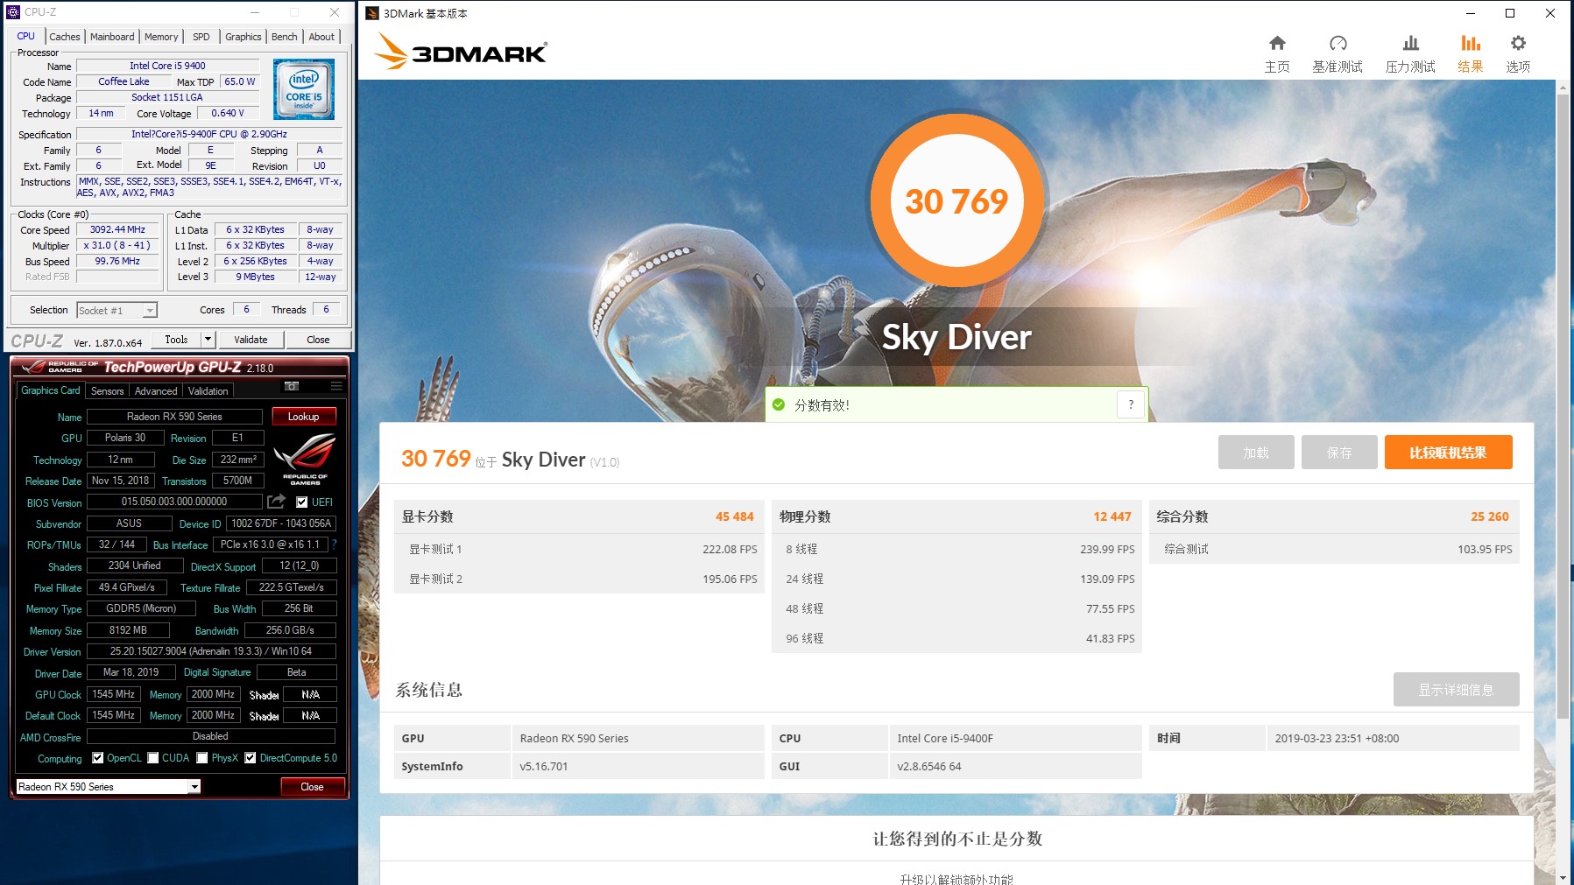Viewport: 1574px width, 885px height.
Task: Toggle the UEFI checkbox in GPU-Z
Action: [301, 502]
